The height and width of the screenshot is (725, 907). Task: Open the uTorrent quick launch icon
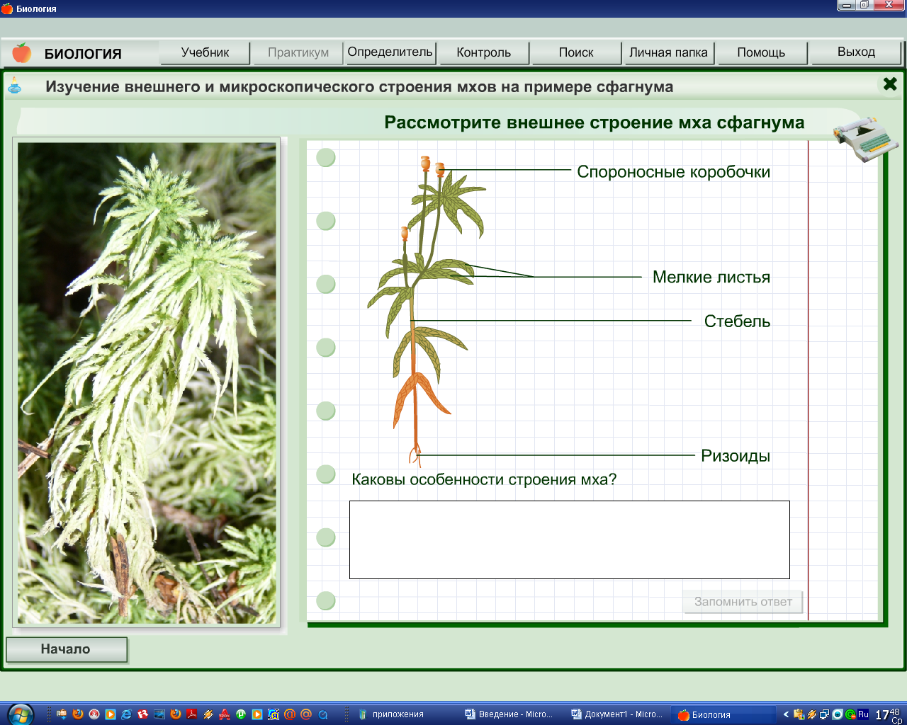(241, 714)
